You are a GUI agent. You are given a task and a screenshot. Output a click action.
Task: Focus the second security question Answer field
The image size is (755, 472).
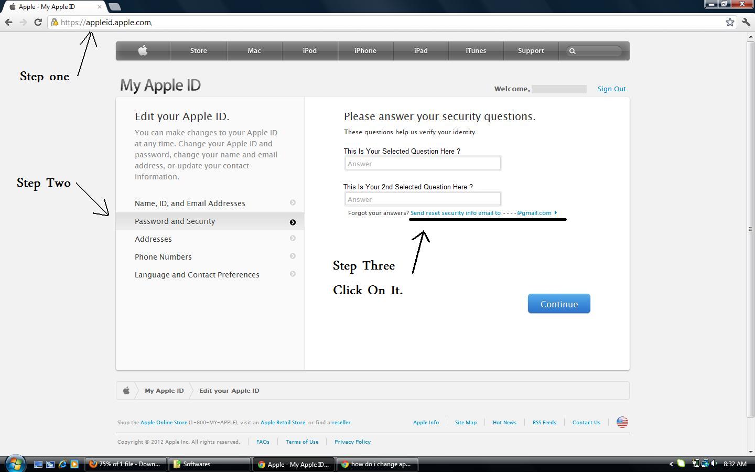[423, 199]
